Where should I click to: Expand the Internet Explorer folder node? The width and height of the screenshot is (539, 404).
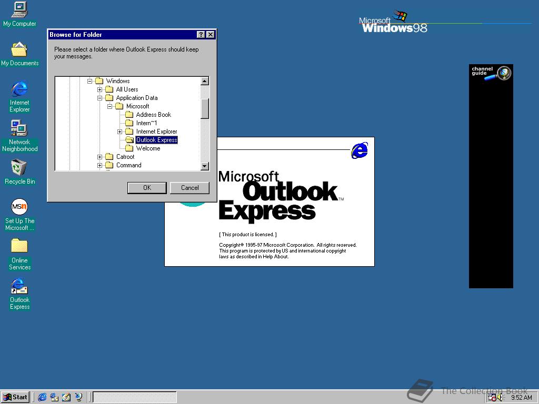click(119, 132)
